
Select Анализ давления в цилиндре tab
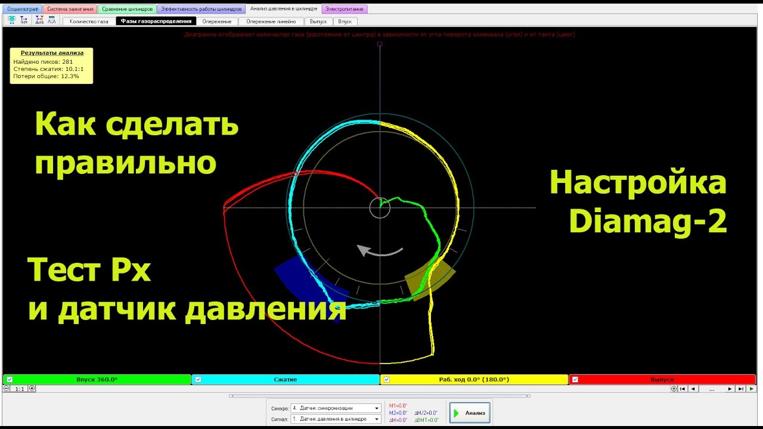284,9
